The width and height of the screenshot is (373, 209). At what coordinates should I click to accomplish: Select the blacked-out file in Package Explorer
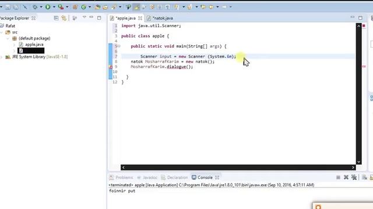pos(31,51)
